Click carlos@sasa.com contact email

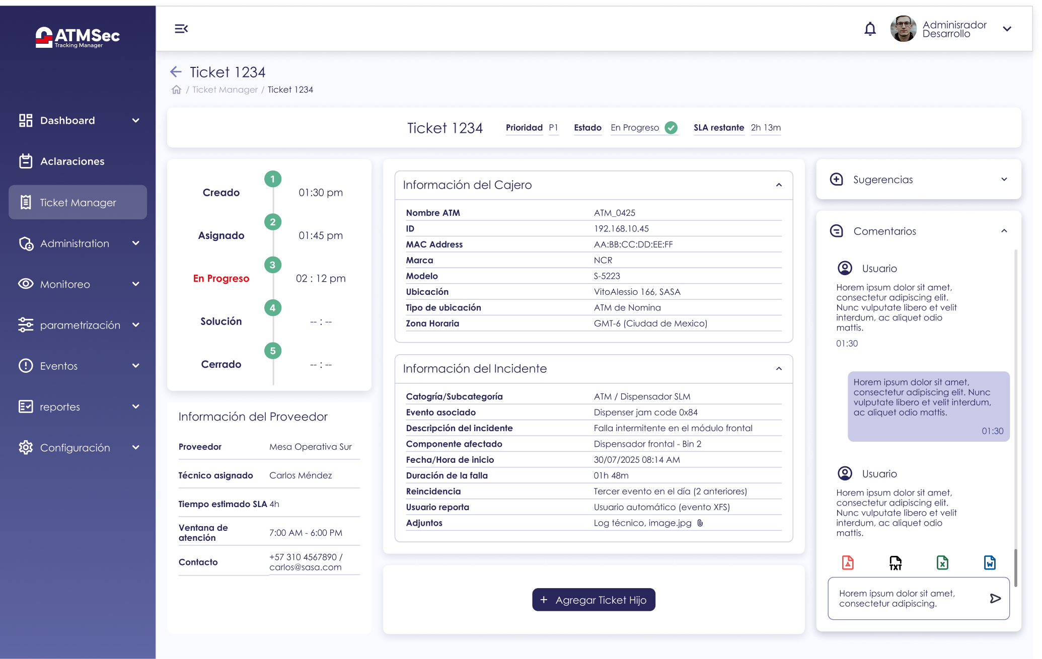tap(306, 567)
